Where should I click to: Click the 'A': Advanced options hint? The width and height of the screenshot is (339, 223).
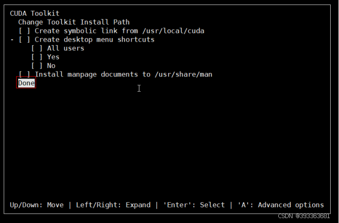(x=281, y=205)
